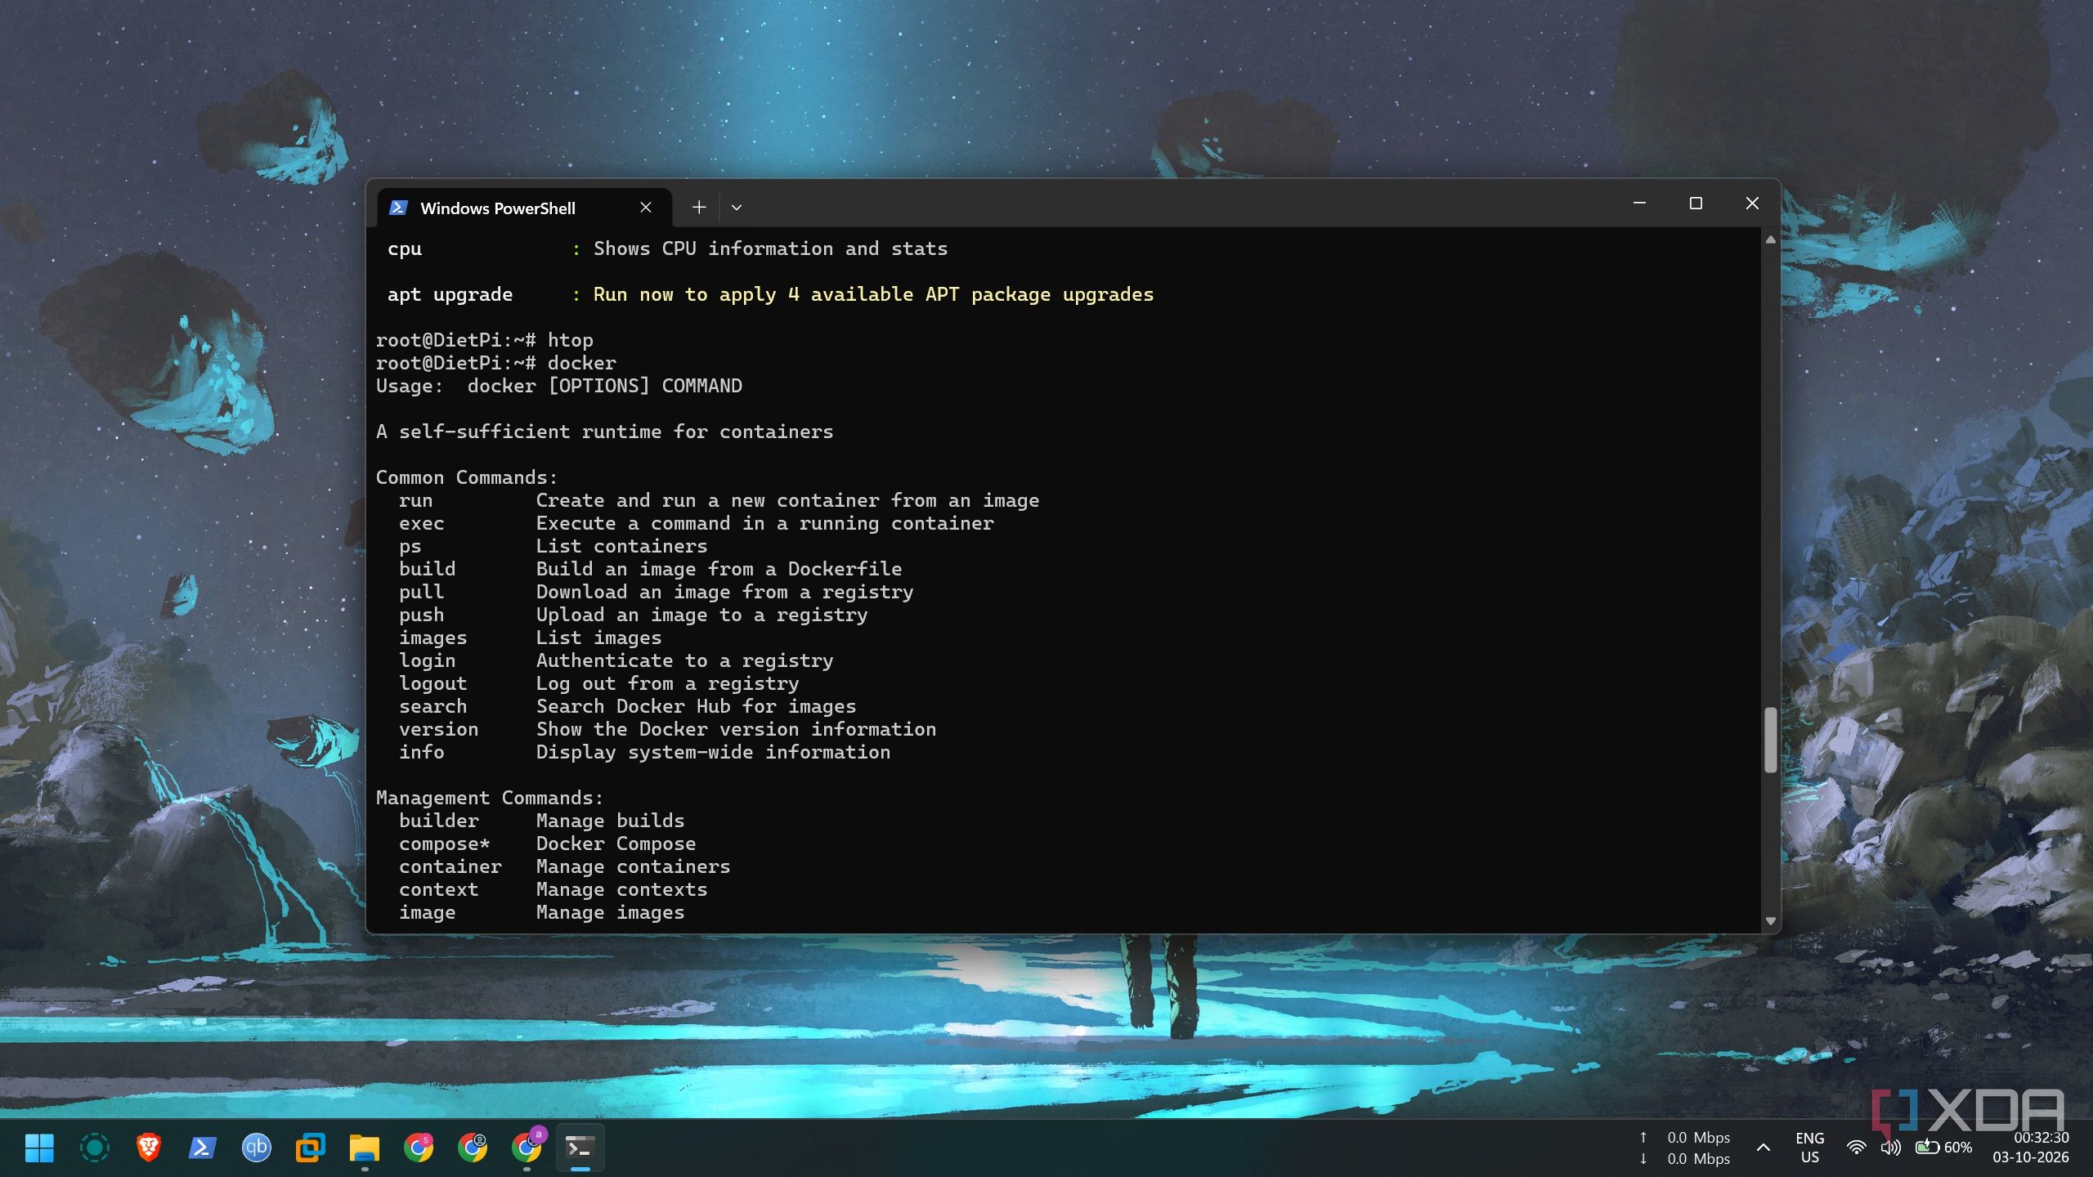Open the clock and date panel
Viewport: 2093px width, 1177px height.
2030,1148
